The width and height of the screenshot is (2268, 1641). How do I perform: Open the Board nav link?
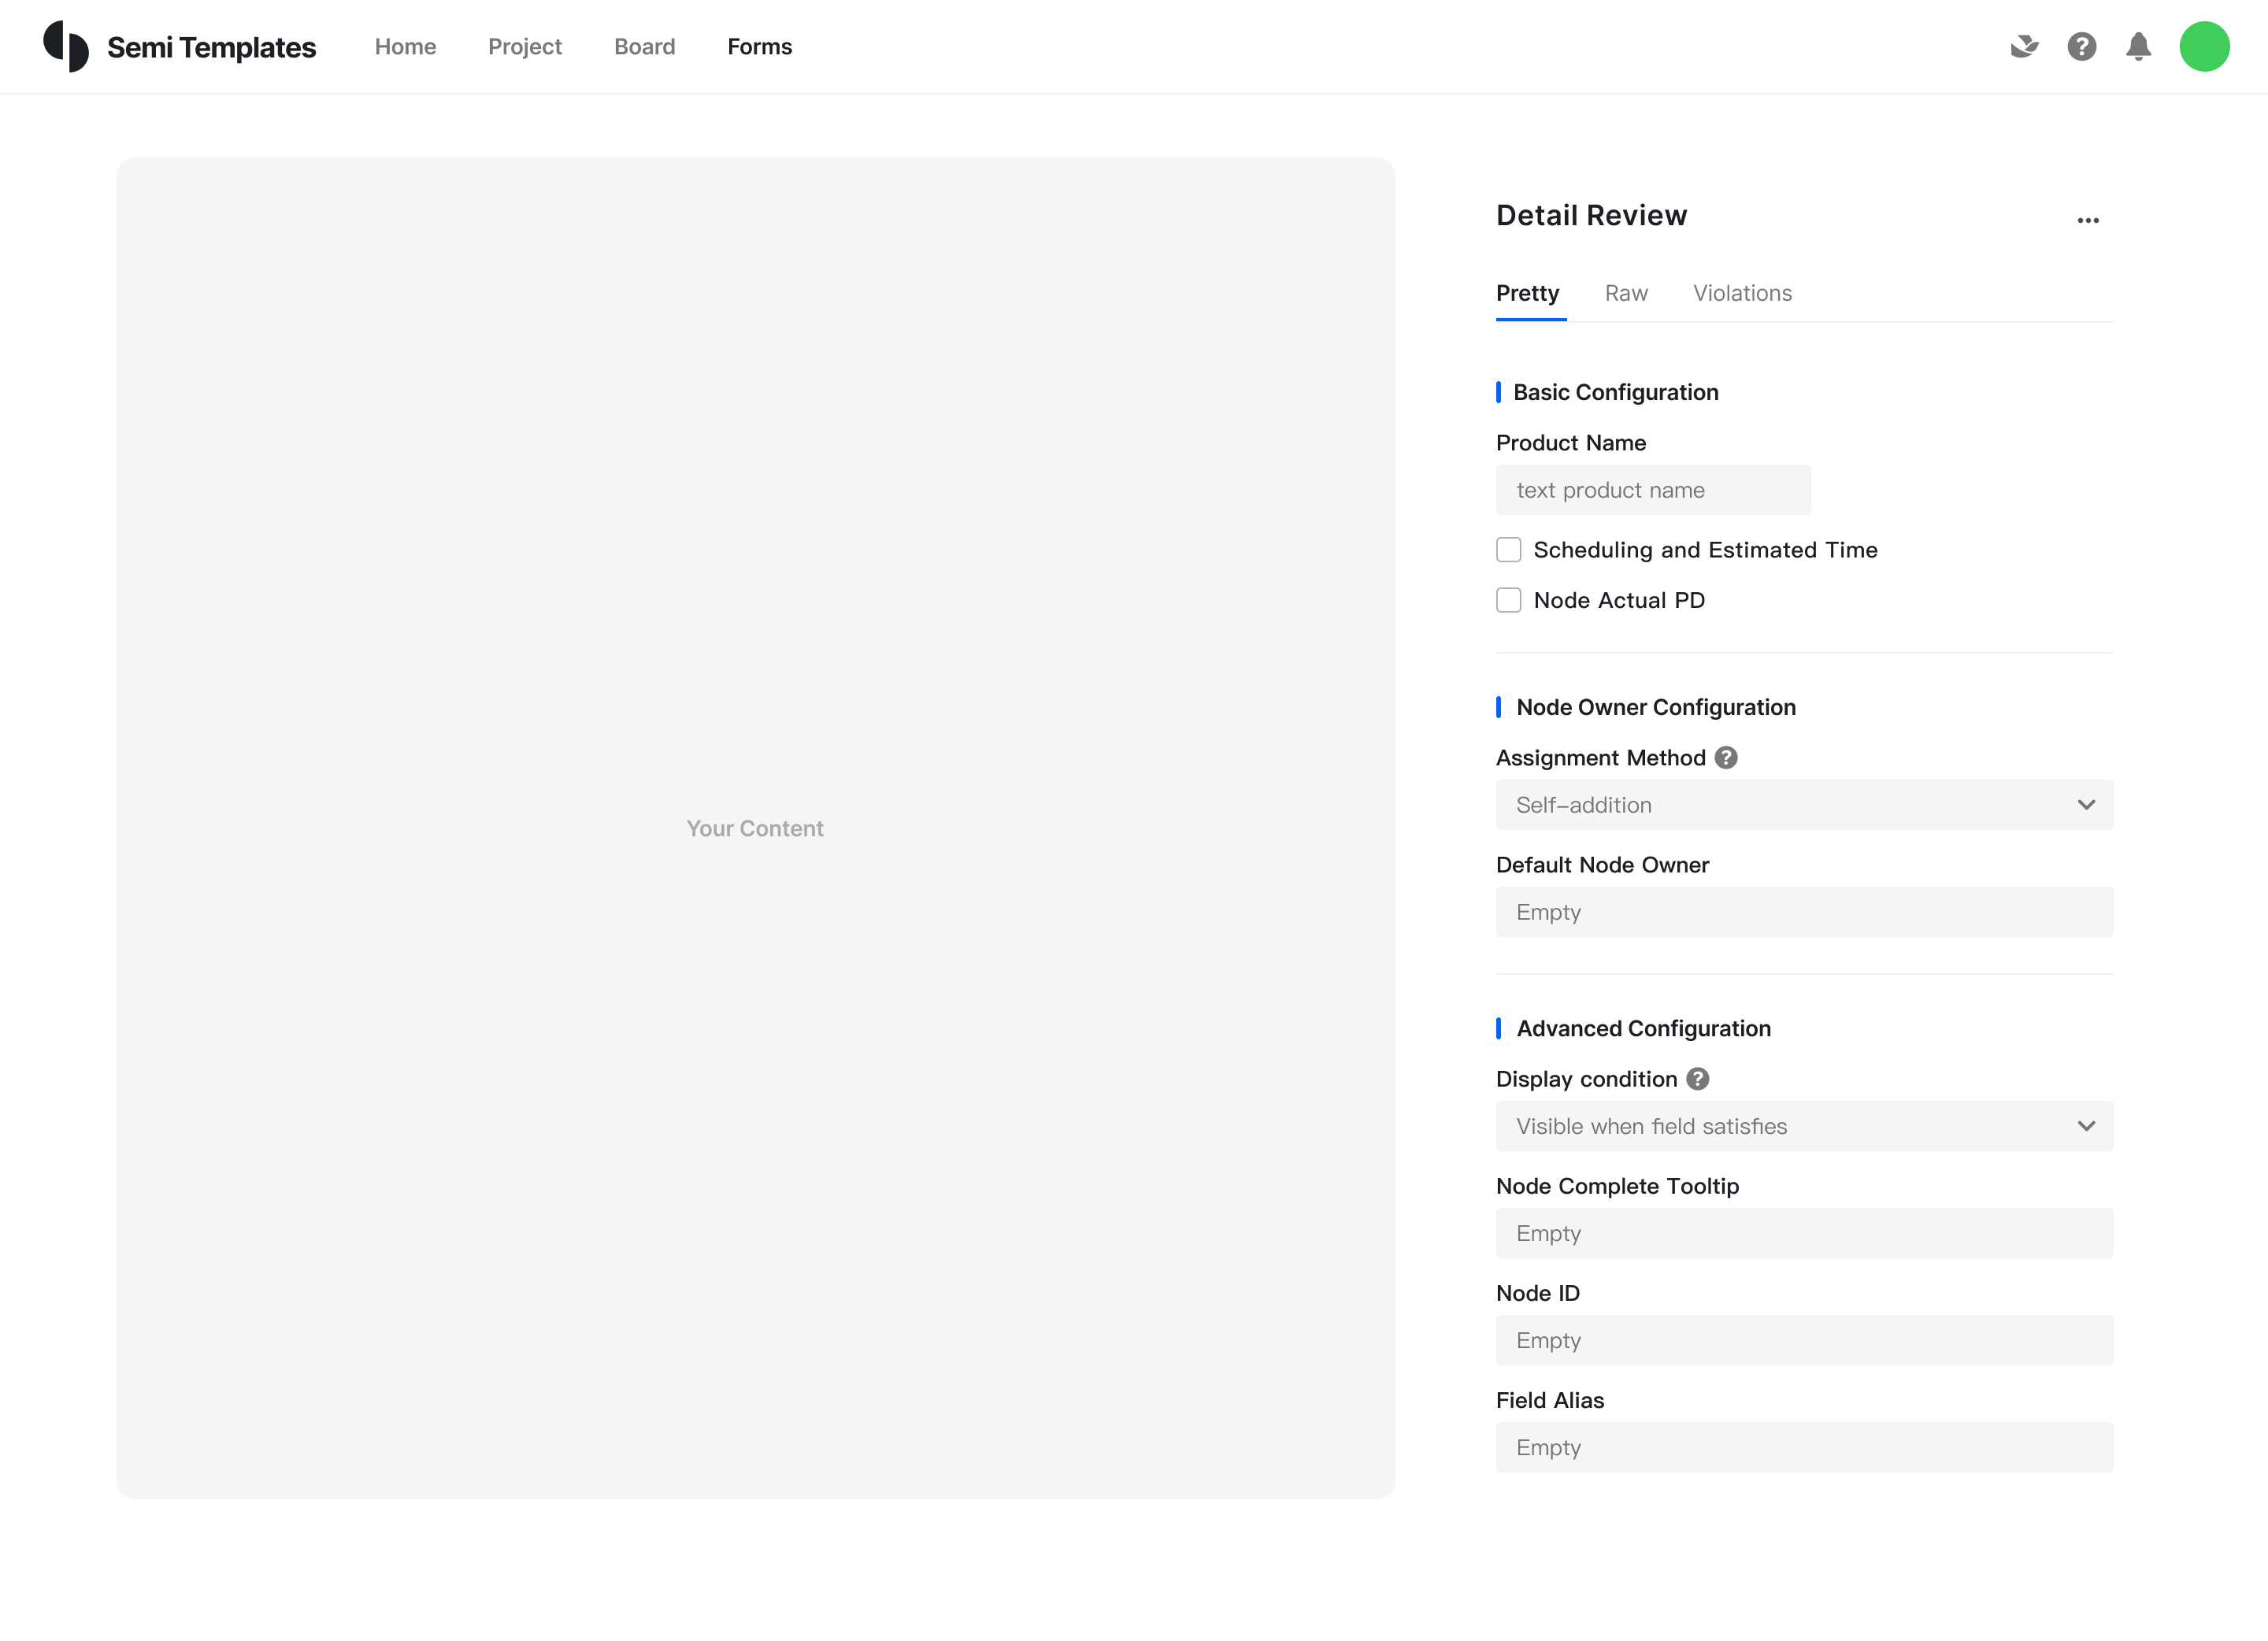pos(644,47)
